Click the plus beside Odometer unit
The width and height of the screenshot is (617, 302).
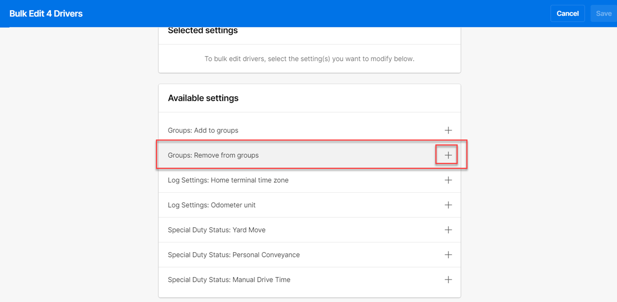pyautogui.click(x=448, y=205)
